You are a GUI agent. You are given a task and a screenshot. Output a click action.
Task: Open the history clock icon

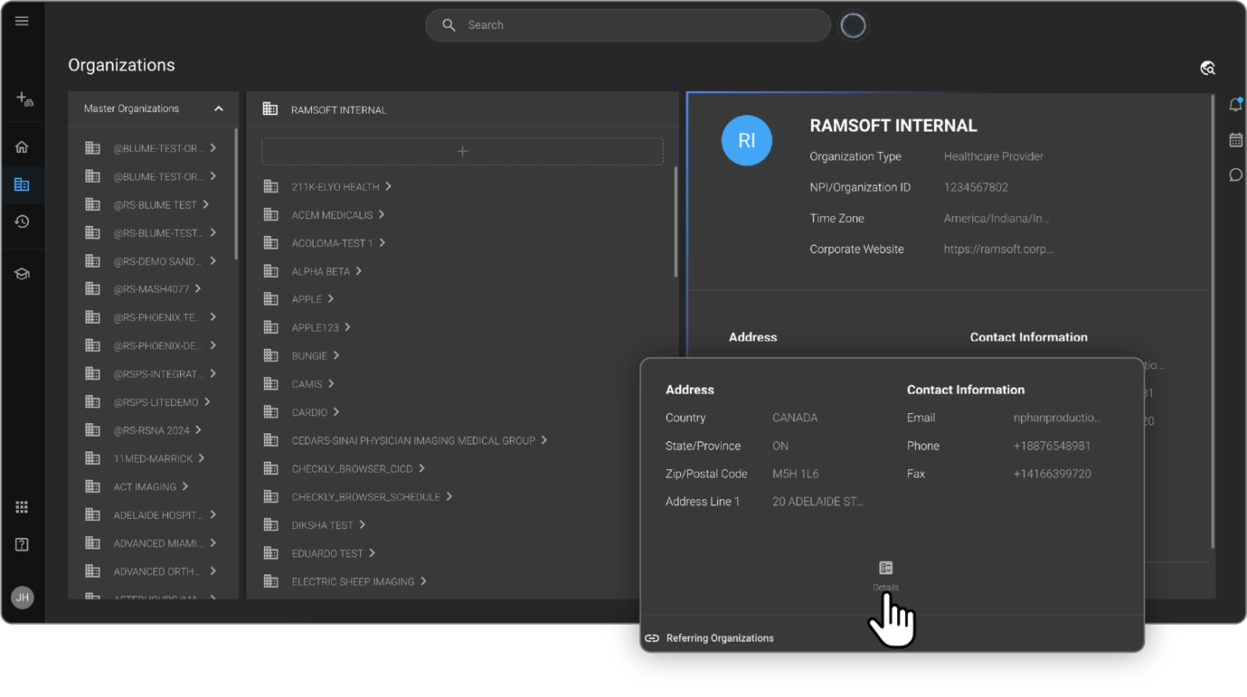[x=22, y=221]
